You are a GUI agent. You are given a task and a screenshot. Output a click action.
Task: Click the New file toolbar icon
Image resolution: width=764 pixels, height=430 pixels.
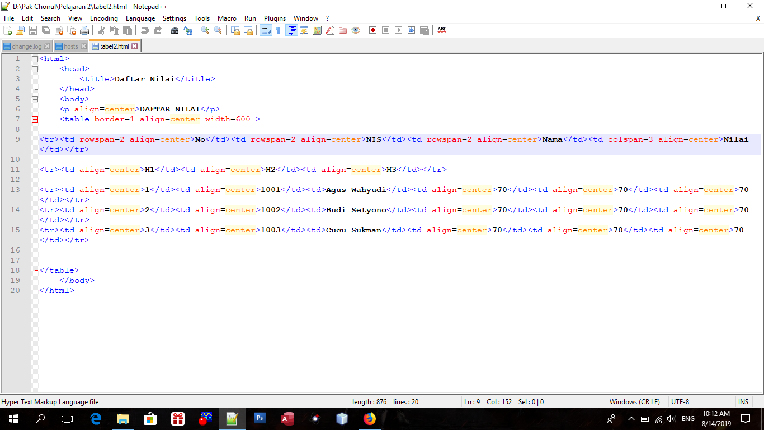pos(8,30)
